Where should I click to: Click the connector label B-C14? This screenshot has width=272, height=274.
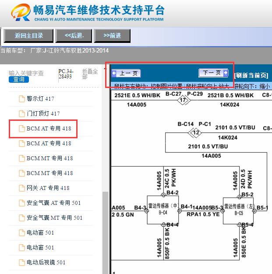click(186, 124)
